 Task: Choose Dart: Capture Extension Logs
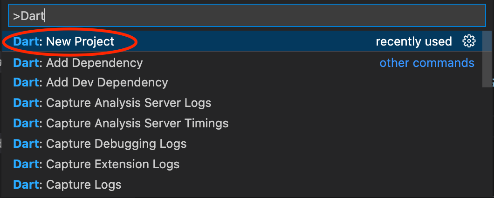coord(243,164)
